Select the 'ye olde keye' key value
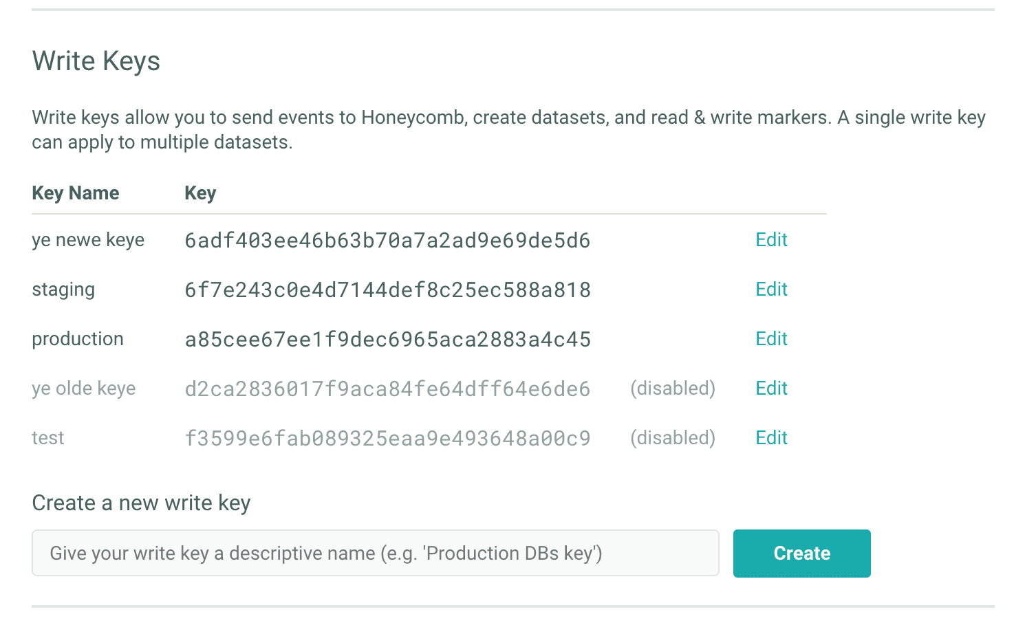The height and width of the screenshot is (623, 1025). click(x=387, y=388)
